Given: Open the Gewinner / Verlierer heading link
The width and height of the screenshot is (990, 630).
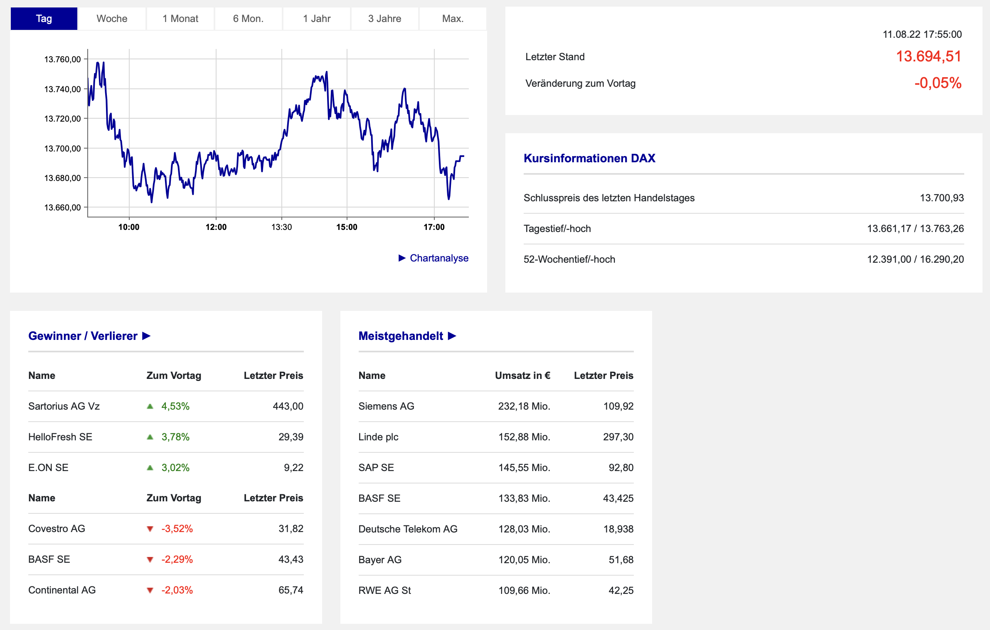Looking at the screenshot, I should tap(83, 336).
